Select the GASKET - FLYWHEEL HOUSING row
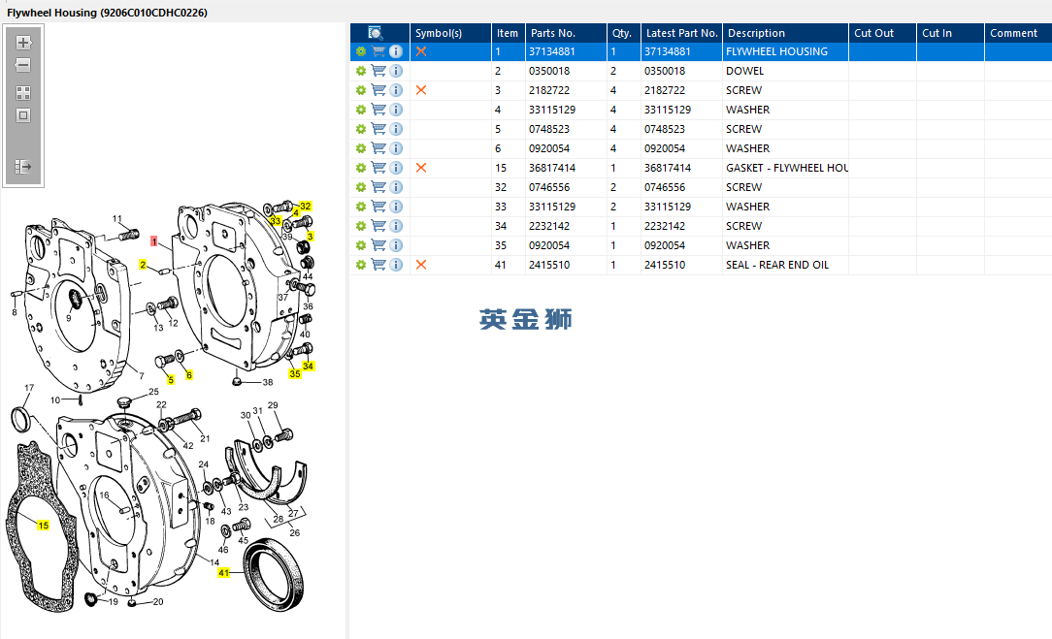 tap(786, 168)
